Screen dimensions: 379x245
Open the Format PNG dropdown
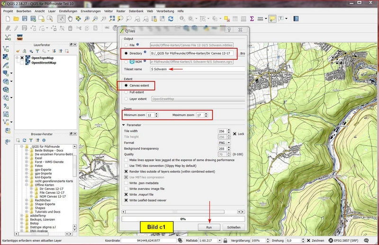coord(224,143)
